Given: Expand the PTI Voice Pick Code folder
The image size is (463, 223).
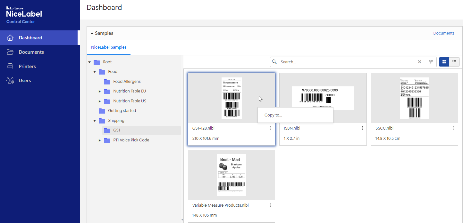Looking at the screenshot, I should 100,140.
